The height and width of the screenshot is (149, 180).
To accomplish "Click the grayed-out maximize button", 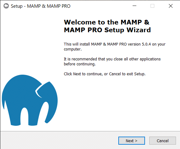I will [x=152, y=6].
